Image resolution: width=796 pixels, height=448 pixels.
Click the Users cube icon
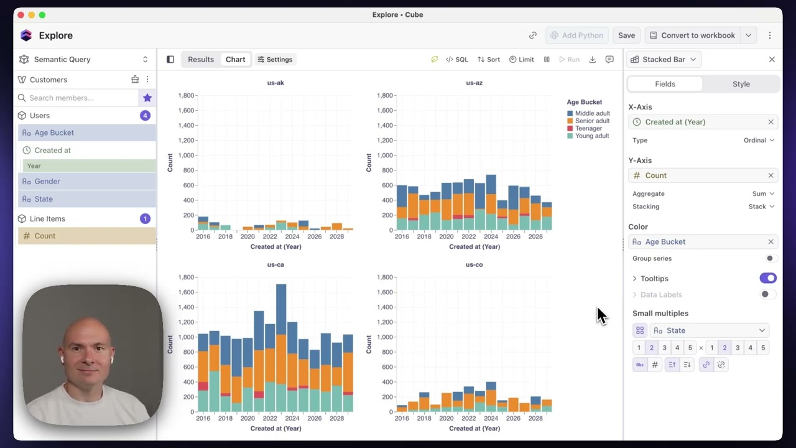(x=22, y=116)
